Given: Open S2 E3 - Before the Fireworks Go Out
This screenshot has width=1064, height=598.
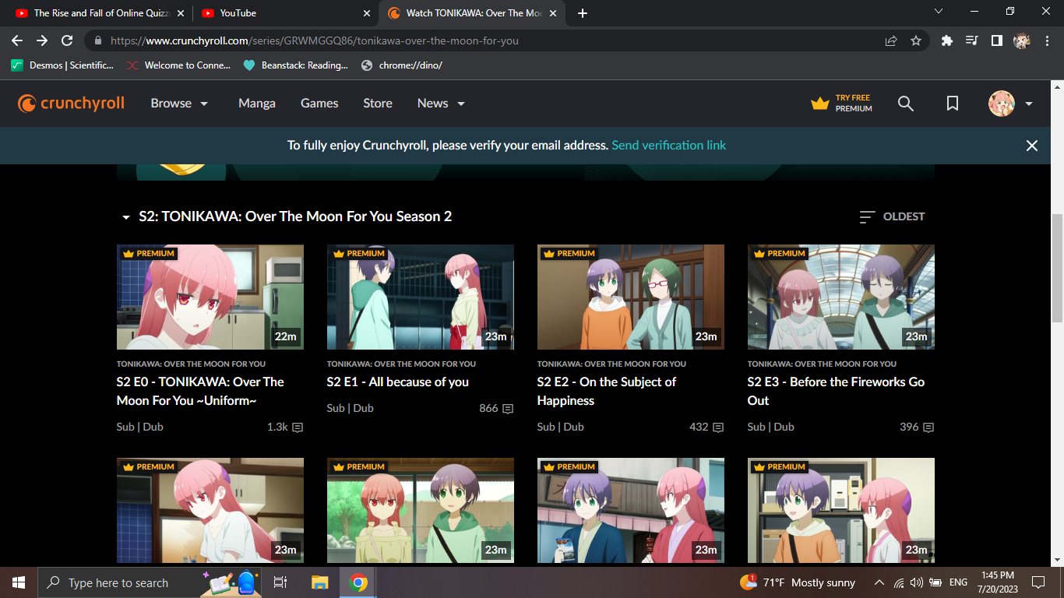Looking at the screenshot, I should tap(836, 392).
